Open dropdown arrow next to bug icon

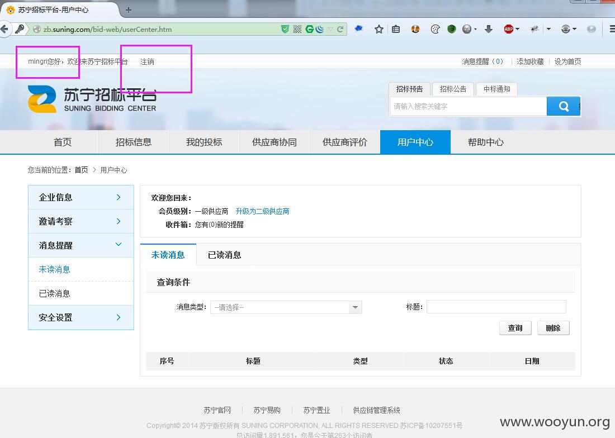pos(548,29)
